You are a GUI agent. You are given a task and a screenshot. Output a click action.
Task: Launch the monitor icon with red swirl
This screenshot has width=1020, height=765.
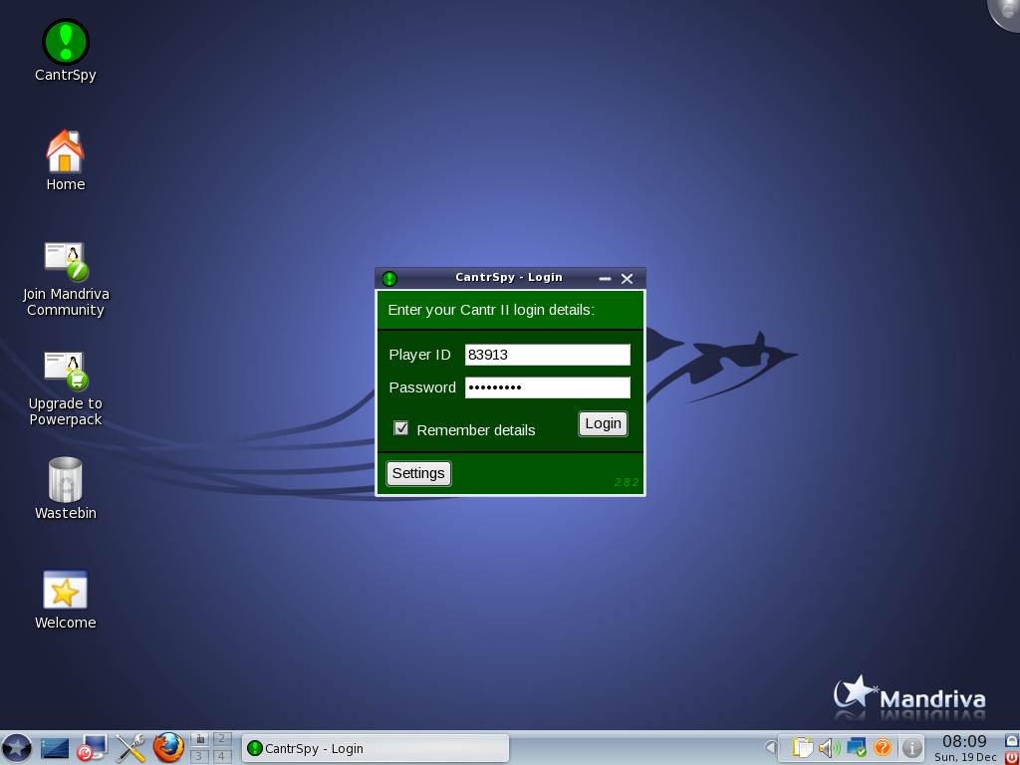(92, 748)
